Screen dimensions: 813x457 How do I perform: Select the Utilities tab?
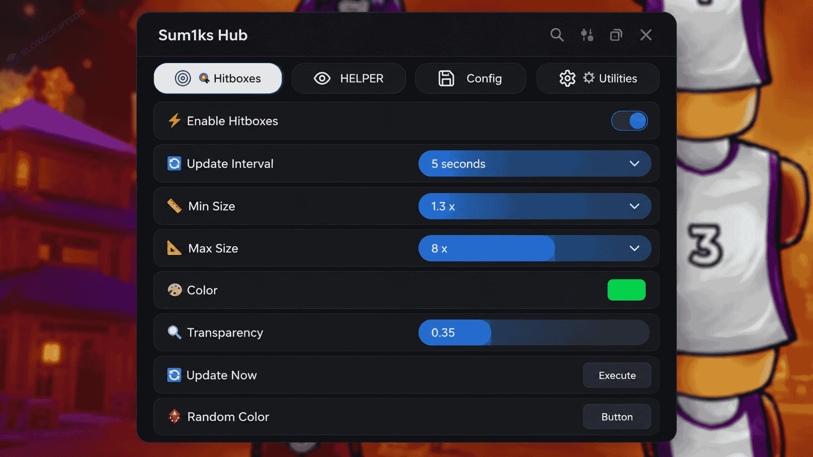598,78
